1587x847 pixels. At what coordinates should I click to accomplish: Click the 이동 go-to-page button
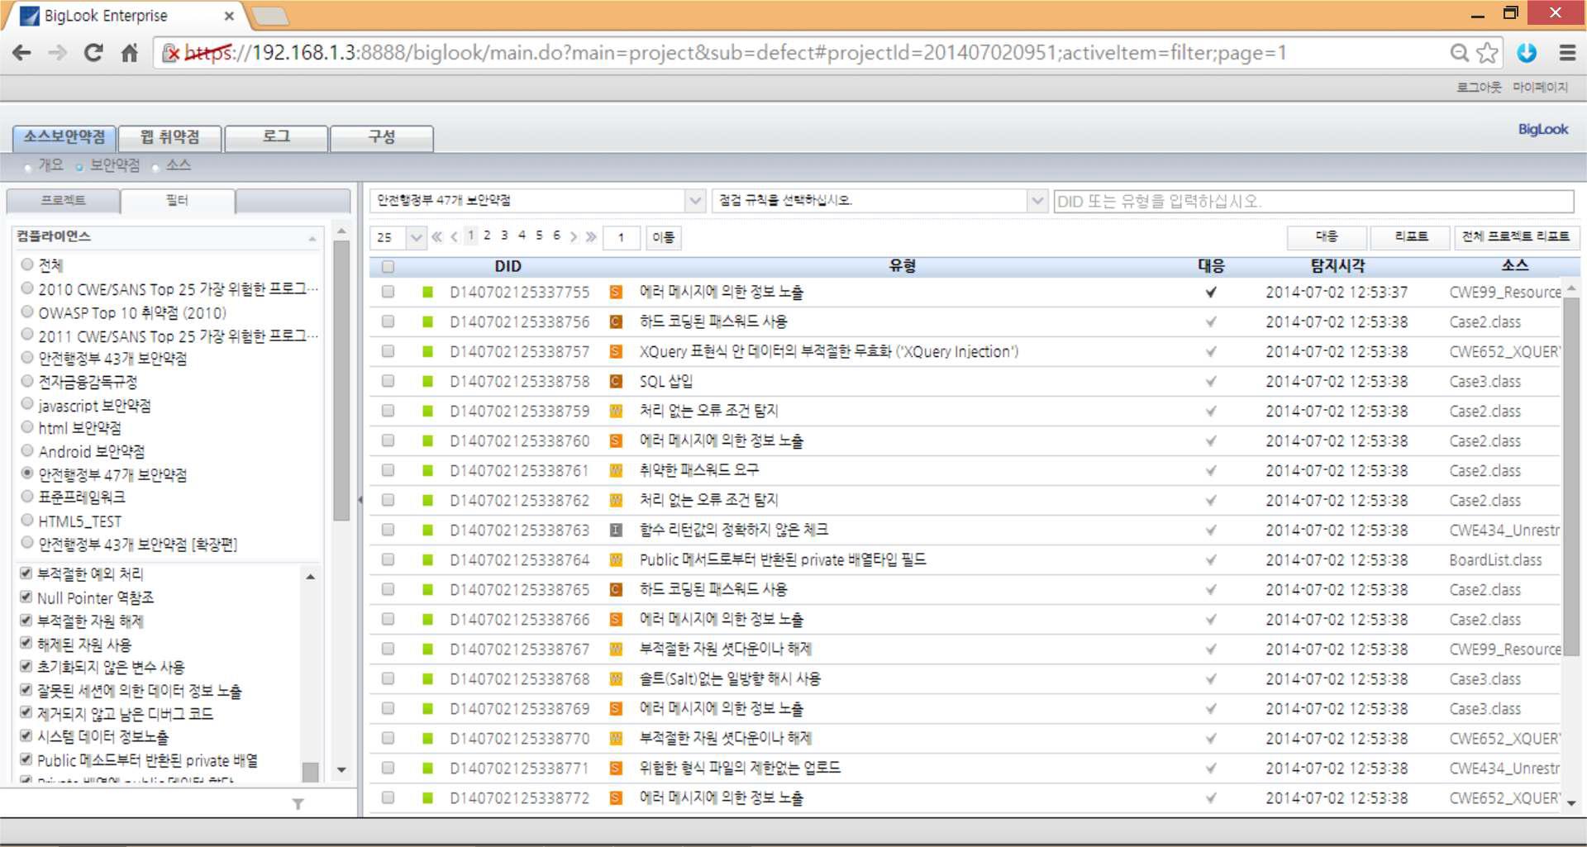click(x=663, y=237)
